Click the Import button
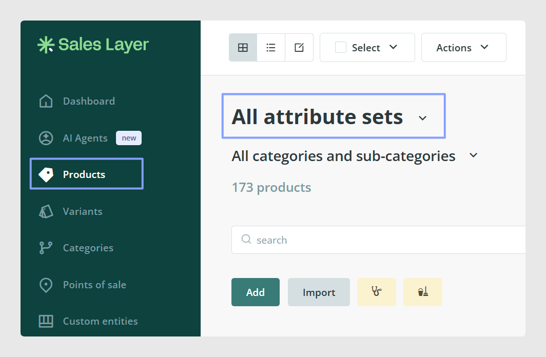 tap(319, 292)
